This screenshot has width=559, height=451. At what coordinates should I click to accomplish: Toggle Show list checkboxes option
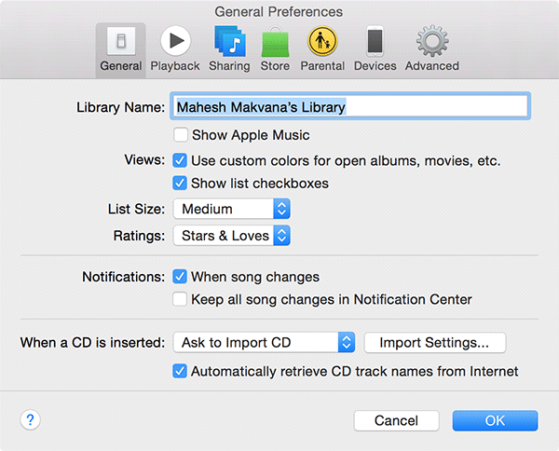(181, 184)
